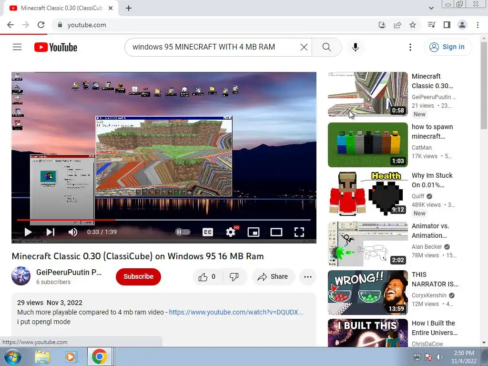Go to the YouTube home logo

pyautogui.click(x=56, y=47)
